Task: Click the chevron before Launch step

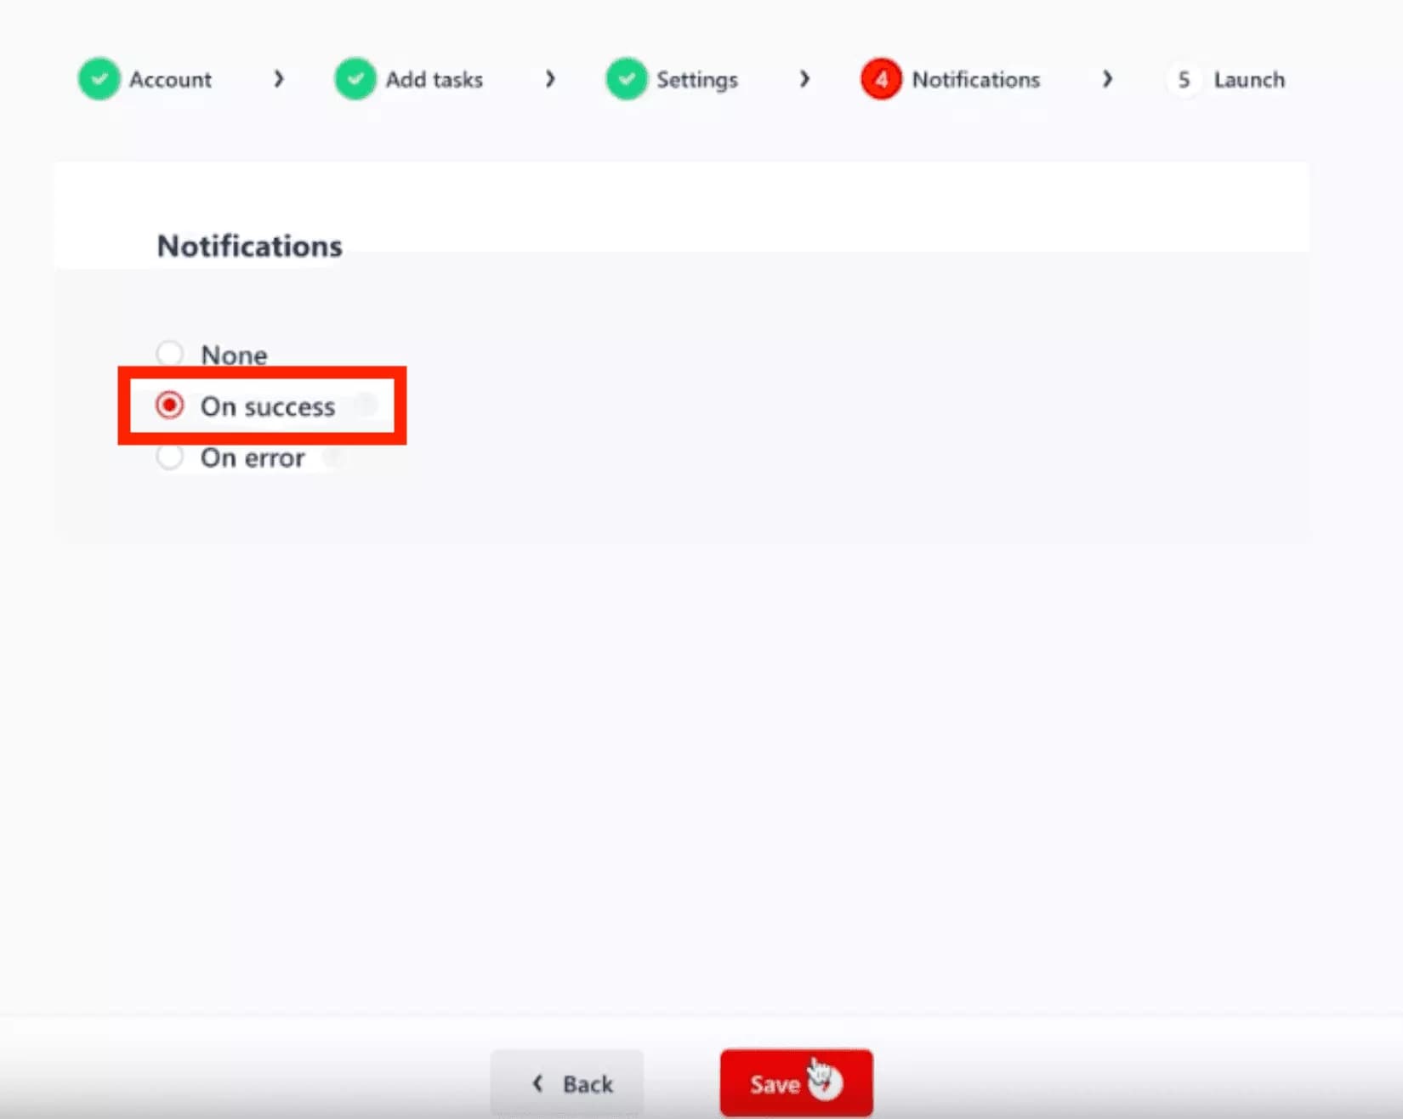Action: [1108, 79]
